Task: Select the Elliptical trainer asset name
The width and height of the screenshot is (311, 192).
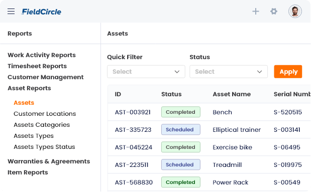Action: 237,130
